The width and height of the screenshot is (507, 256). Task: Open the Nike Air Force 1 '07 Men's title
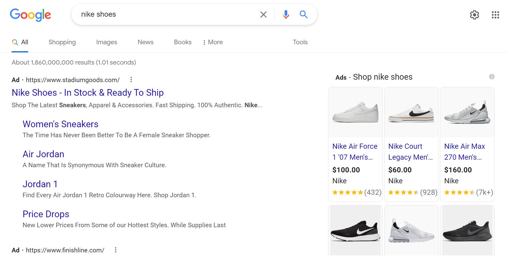[x=355, y=152]
